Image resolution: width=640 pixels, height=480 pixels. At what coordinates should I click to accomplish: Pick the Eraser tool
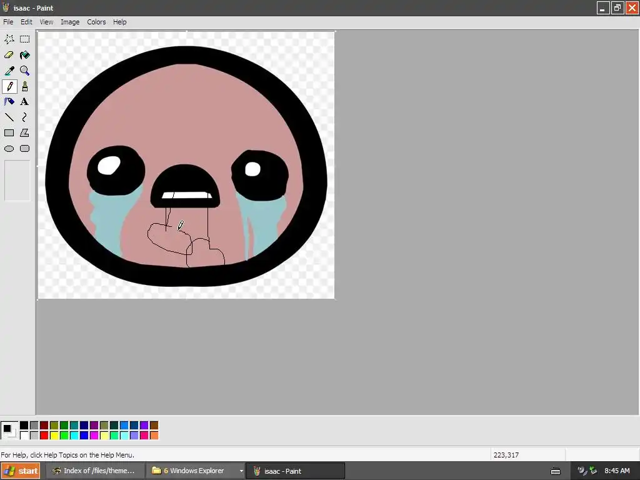[x=9, y=55]
